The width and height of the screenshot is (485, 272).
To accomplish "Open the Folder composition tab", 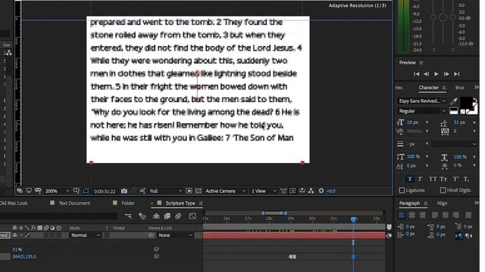I will [x=128, y=203].
